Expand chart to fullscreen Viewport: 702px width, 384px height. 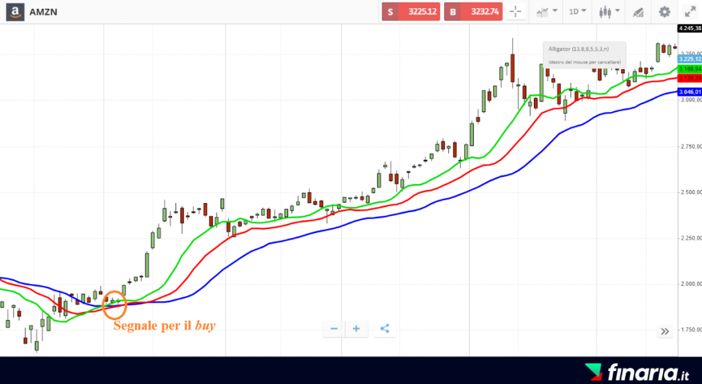click(689, 12)
